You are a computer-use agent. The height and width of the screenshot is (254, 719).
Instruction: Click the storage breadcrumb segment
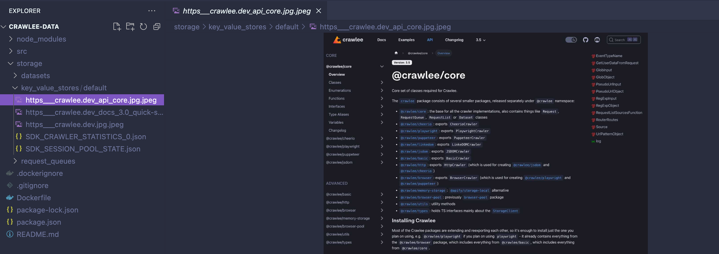coord(187,27)
